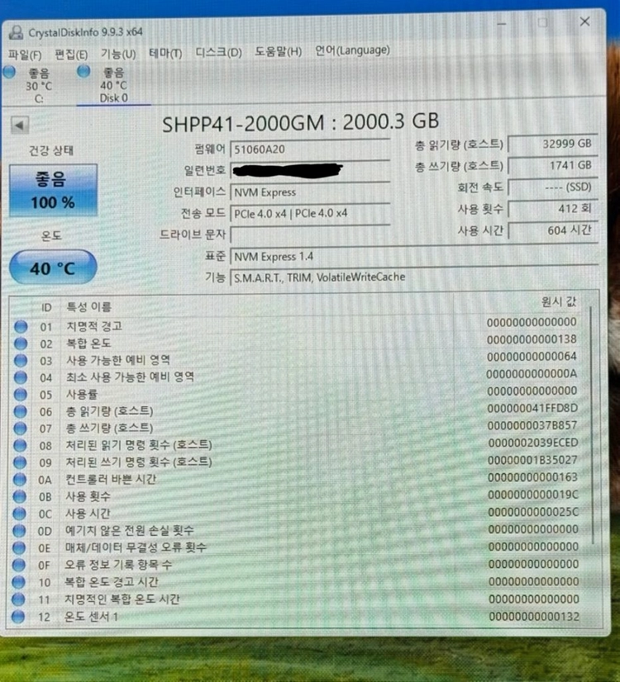620x682 pixels.
Task: Click the 전송 모드 field PCIe 4.0 x4
Action: pyautogui.click(x=309, y=214)
